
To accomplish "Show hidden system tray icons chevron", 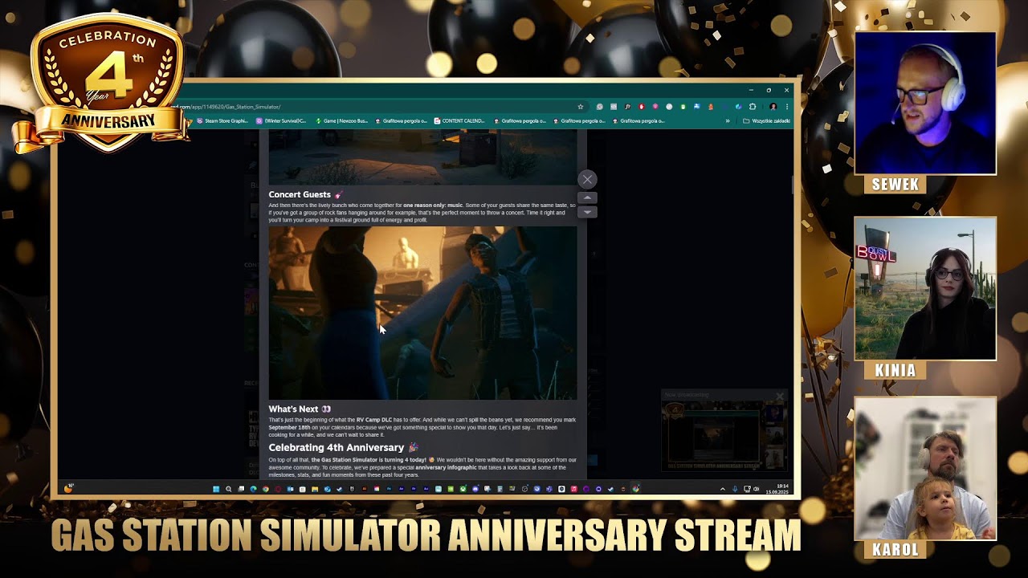I will pos(722,489).
